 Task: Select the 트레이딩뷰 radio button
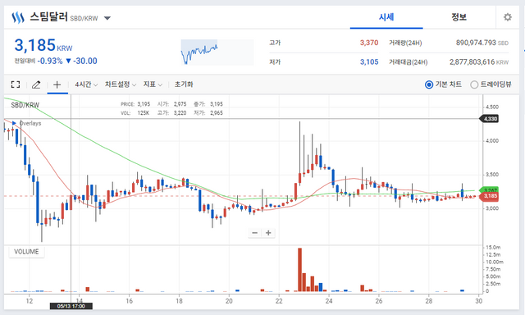click(x=474, y=84)
